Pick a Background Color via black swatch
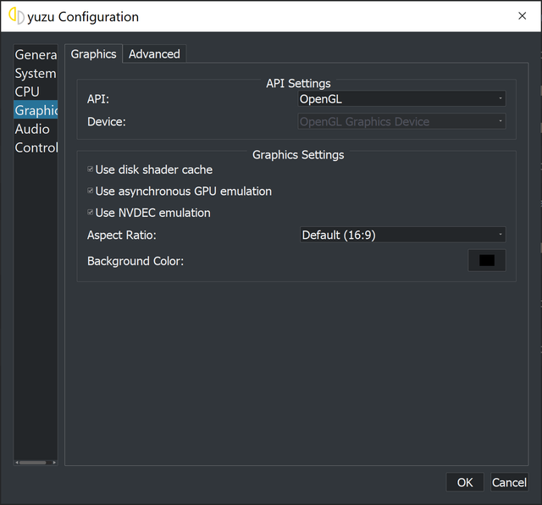The image size is (542, 505). coord(487,260)
